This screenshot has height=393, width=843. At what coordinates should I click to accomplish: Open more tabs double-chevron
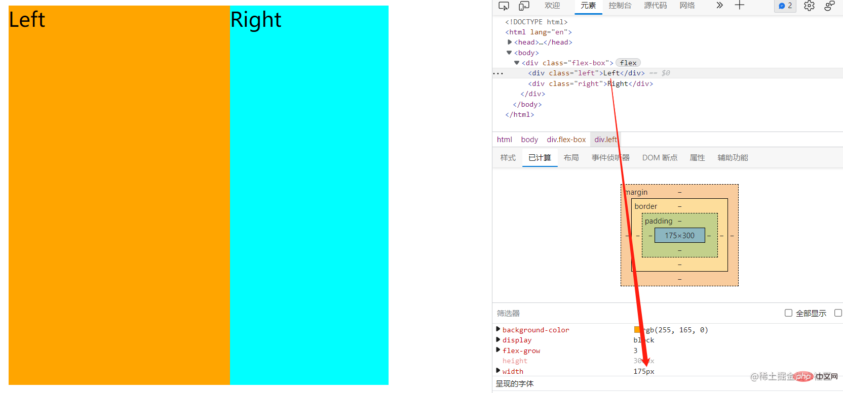[x=719, y=6]
